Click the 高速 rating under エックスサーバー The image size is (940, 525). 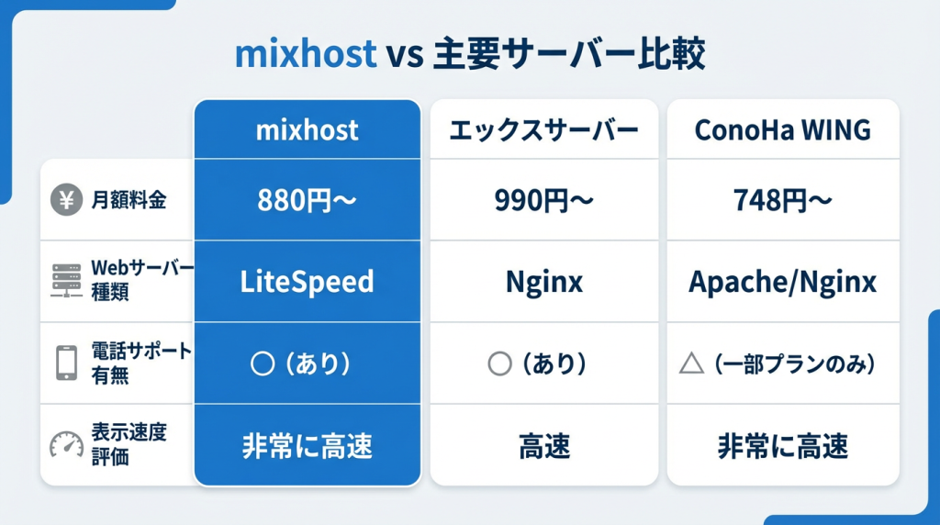pos(543,446)
